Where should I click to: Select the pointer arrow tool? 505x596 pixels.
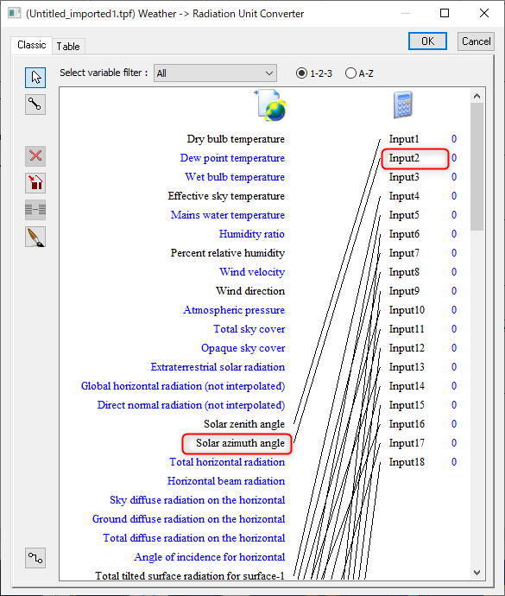[x=35, y=78]
